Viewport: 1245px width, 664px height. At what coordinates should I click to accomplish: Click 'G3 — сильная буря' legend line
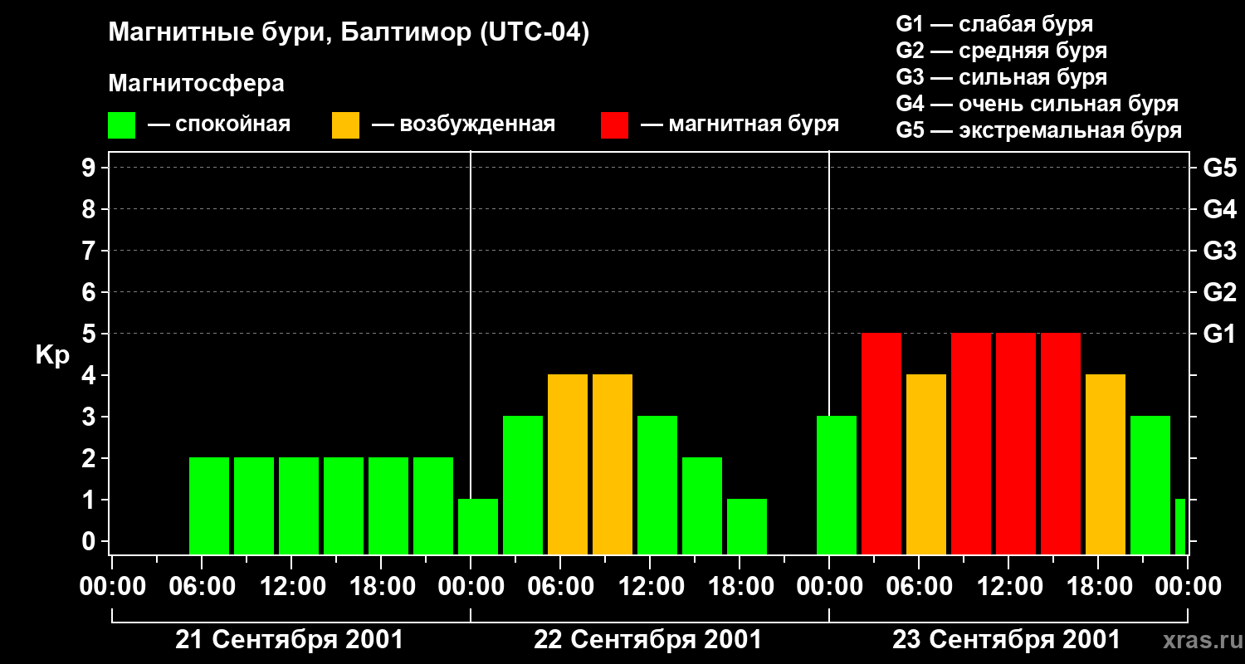click(1002, 77)
